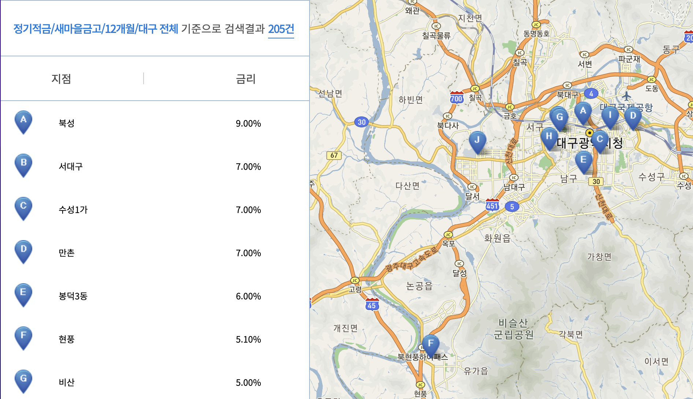Viewport: 693px width, 399px height.
Task: Click the 다산면 map label
Action: [x=408, y=186]
